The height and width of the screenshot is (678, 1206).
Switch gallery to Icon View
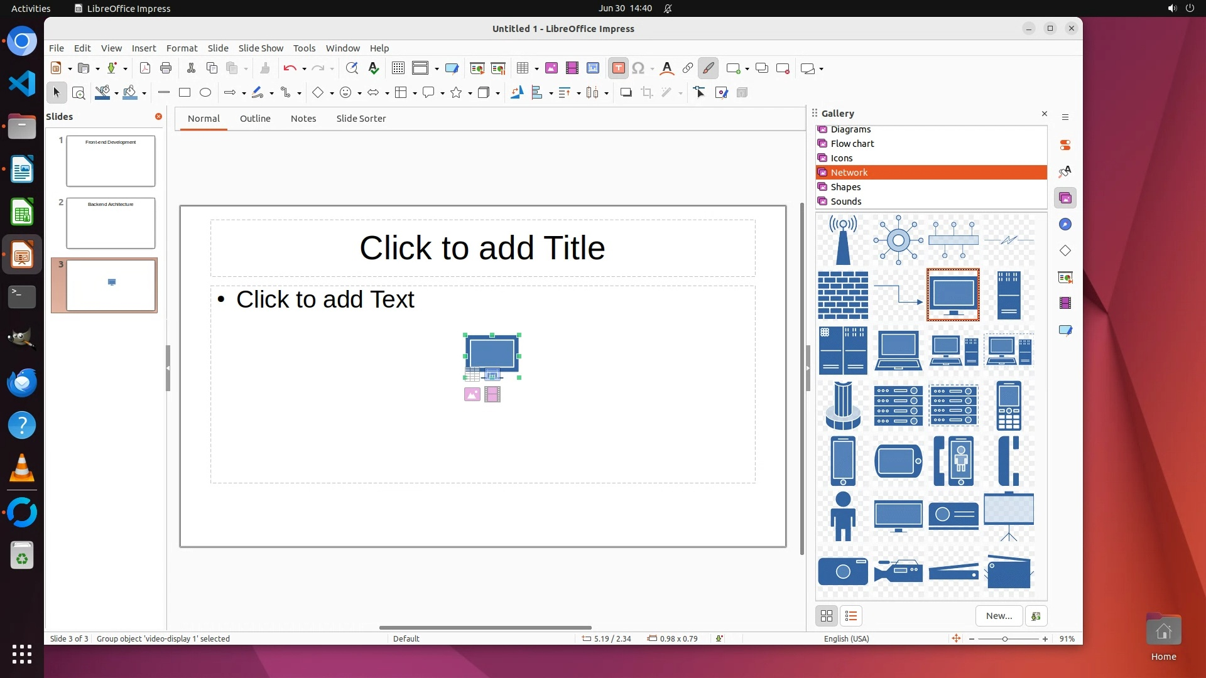click(827, 616)
